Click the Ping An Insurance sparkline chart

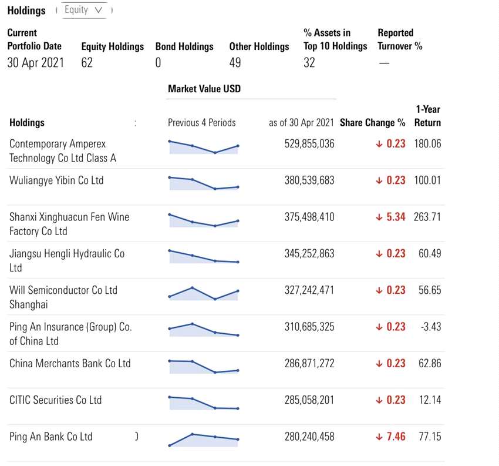pyautogui.click(x=203, y=330)
